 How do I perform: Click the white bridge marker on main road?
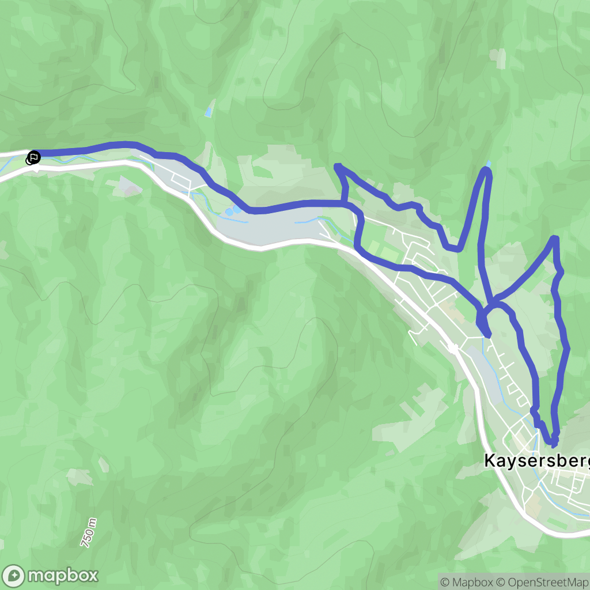click(453, 349)
